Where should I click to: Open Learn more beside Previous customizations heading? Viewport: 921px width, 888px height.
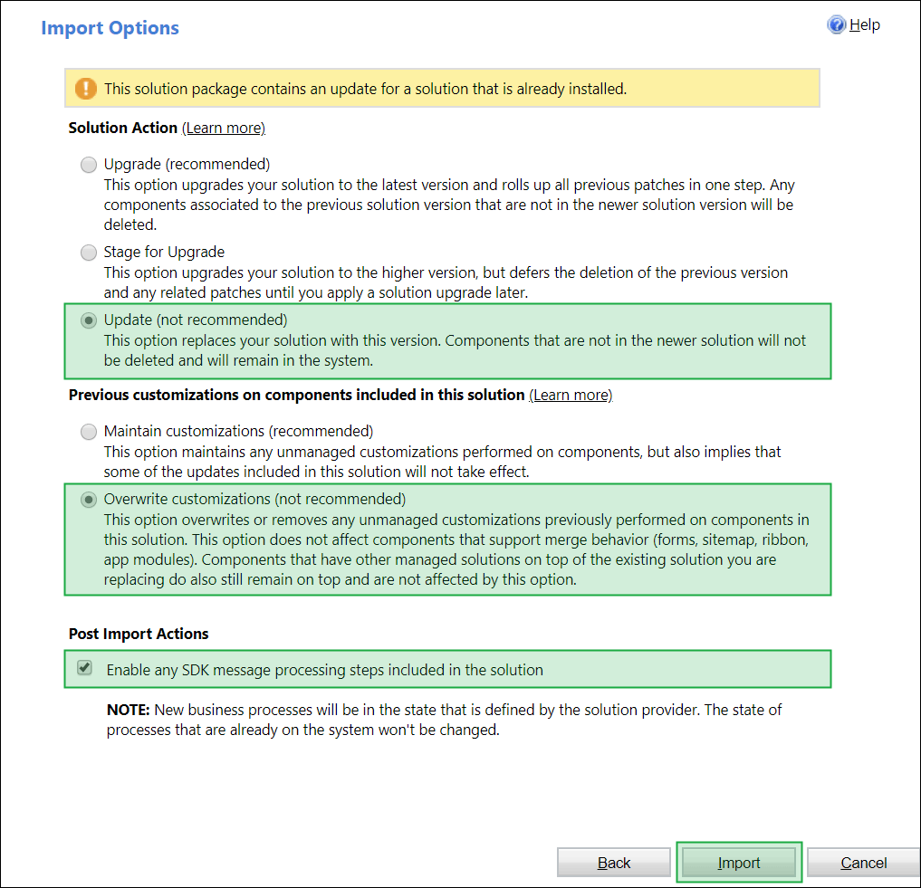(x=571, y=396)
